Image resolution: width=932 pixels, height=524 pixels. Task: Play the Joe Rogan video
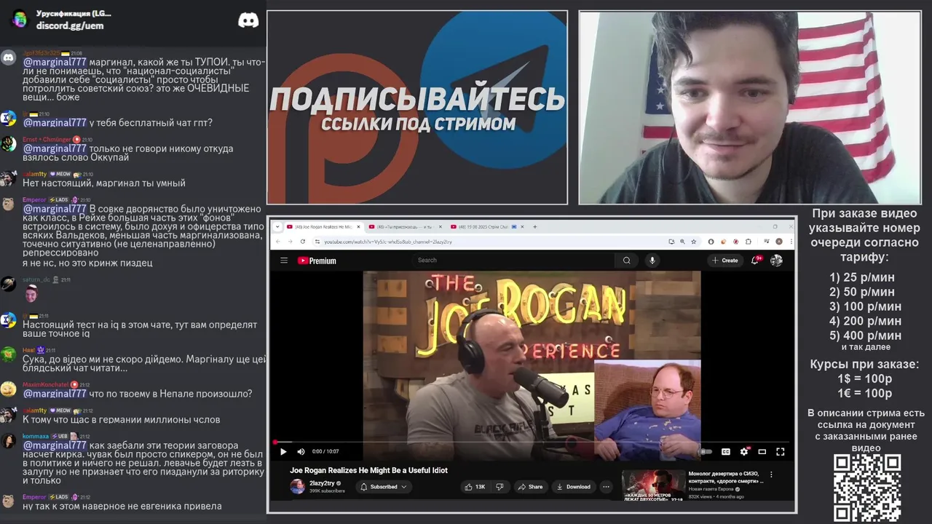coord(283,451)
